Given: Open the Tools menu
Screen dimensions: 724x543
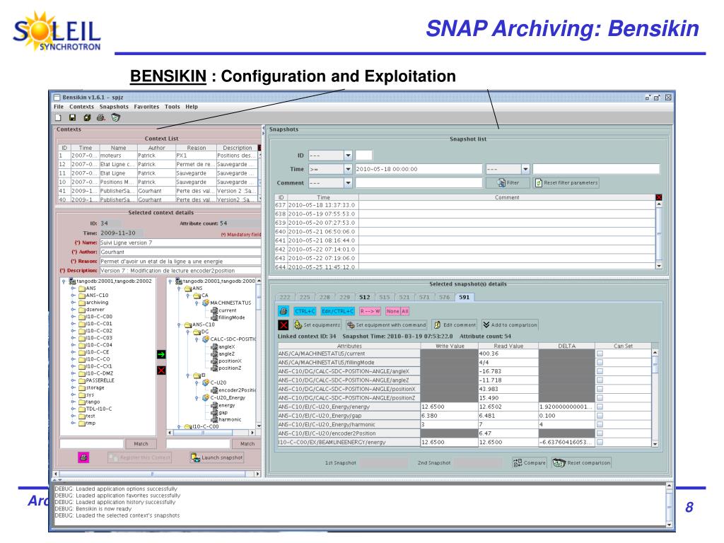Looking at the screenshot, I should [x=173, y=107].
